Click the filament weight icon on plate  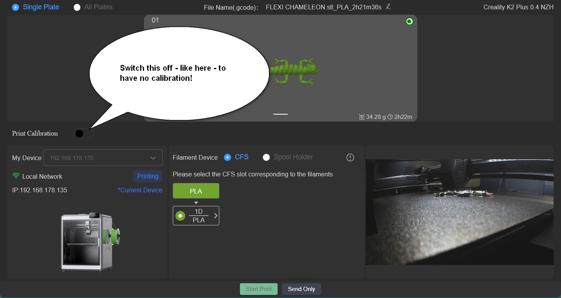tap(362, 117)
